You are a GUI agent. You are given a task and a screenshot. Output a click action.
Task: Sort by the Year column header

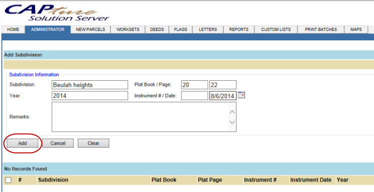[342, 180]
